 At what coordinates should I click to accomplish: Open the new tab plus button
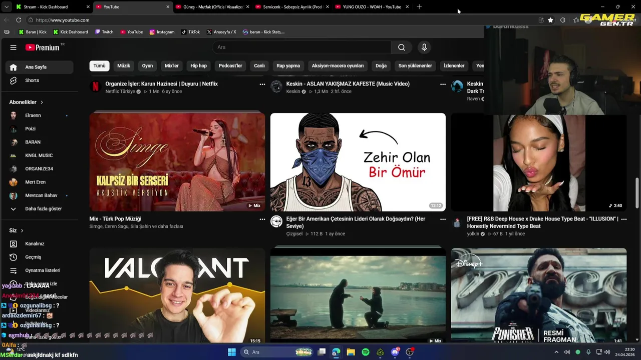point(419,7)
